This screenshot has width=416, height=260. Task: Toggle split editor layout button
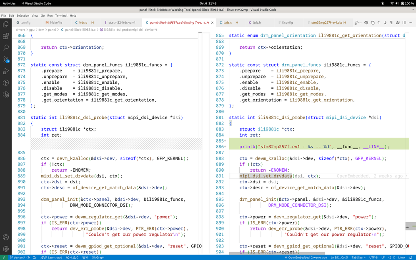(404, 22)
